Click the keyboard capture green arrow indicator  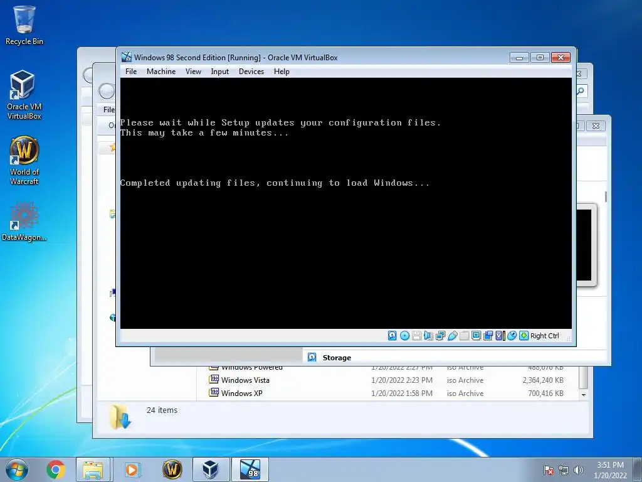(524, 336)
